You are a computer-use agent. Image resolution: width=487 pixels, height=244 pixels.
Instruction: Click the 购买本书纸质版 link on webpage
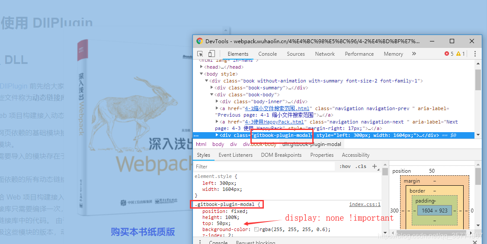pyautogui.click(x=143, y=231)
